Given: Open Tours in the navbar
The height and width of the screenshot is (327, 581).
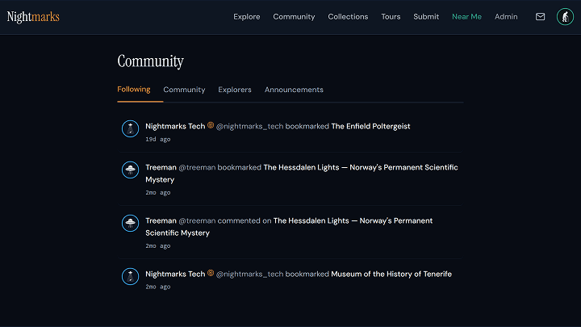Looking at the screenshot, I should point(391,17).
